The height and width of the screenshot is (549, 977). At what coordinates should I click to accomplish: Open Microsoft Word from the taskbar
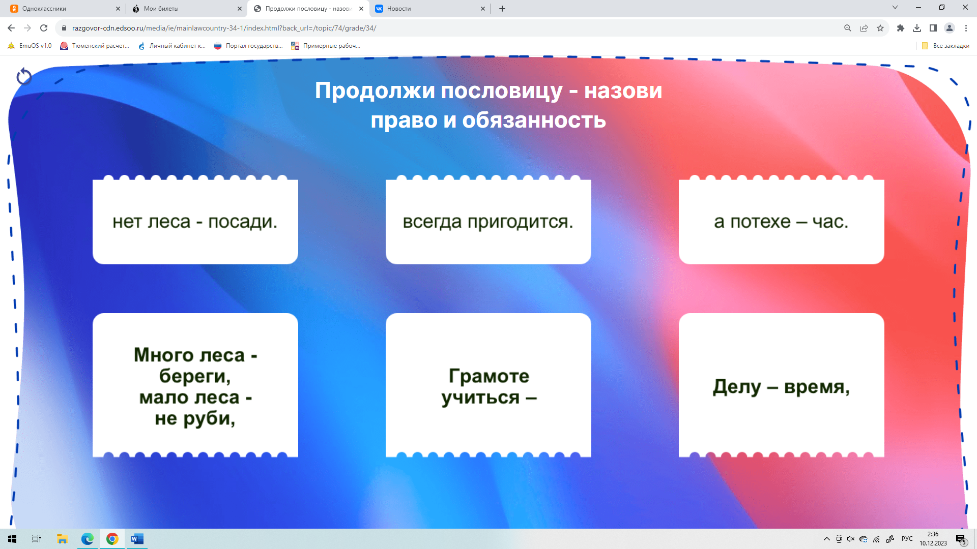click(x=137, y=539)
